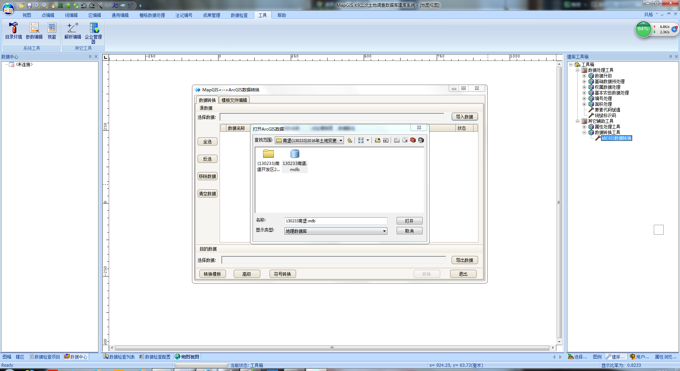Click the 全选 button
Image resolution: width=680 pixels, height=371 pixels.
tap(208, 142)
